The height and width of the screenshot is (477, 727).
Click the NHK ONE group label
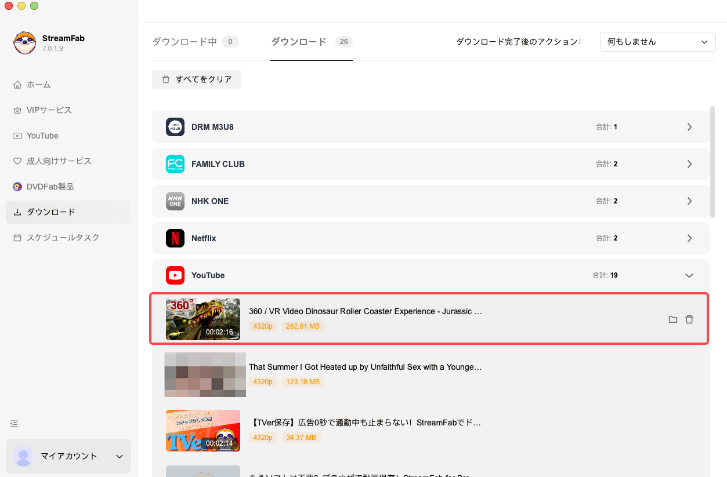coord(210,201)
